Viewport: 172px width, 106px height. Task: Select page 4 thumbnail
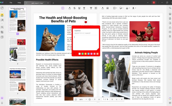pos(17,101)
